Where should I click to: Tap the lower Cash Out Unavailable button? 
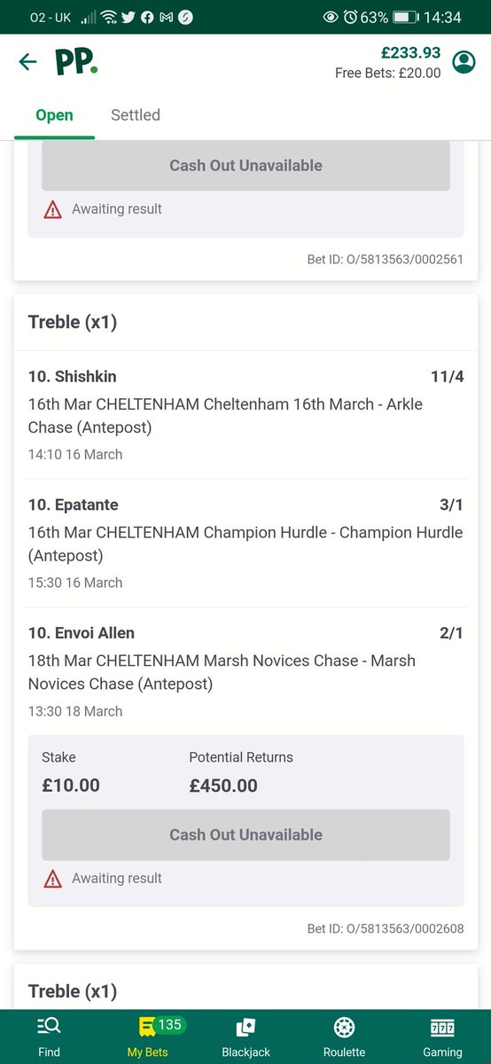(245, 834)
